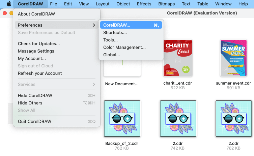The width and height of the screenshot is (254, 156).
Task: Click the New Document... label
Action: [x=122, y=84]
